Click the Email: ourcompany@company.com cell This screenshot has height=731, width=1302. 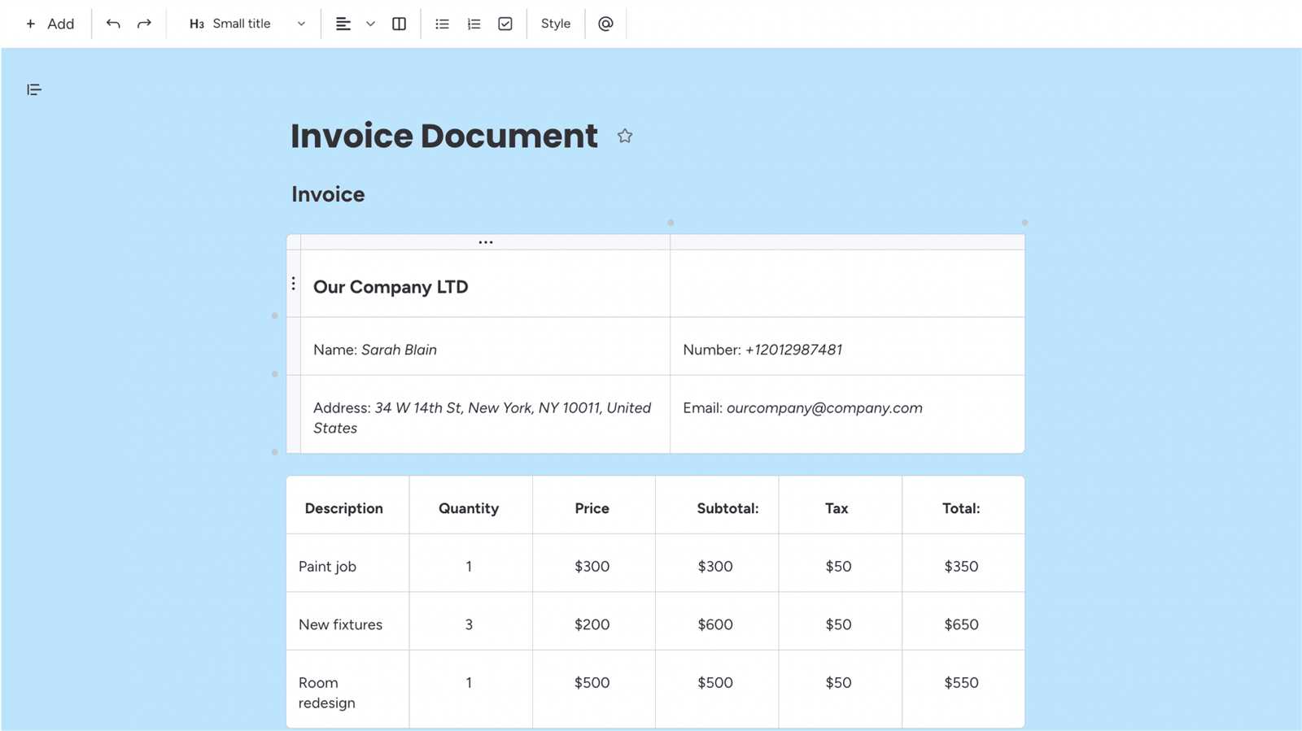click(x=847, y=415)
